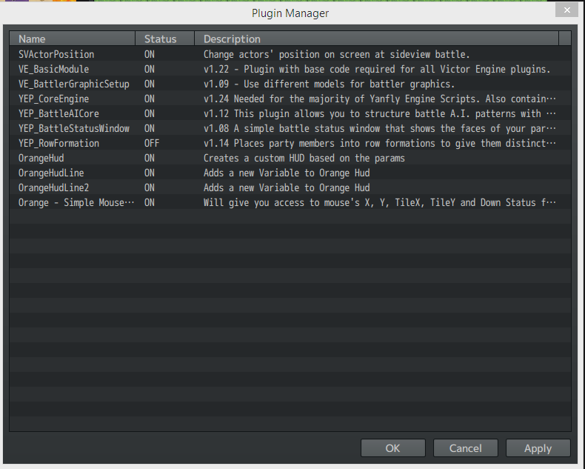Click the ON status of YEP_CoreEngine

(150, 99)
